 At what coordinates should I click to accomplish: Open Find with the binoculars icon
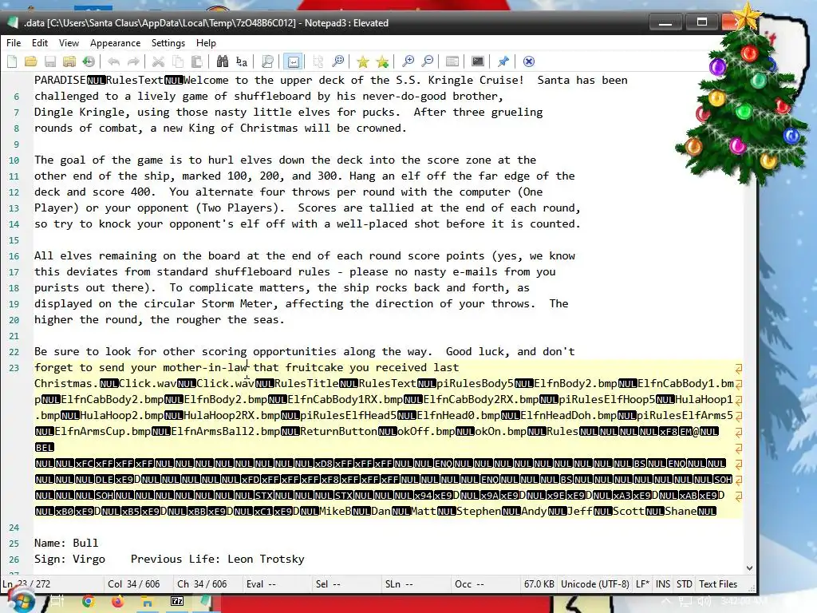[223, 61]
